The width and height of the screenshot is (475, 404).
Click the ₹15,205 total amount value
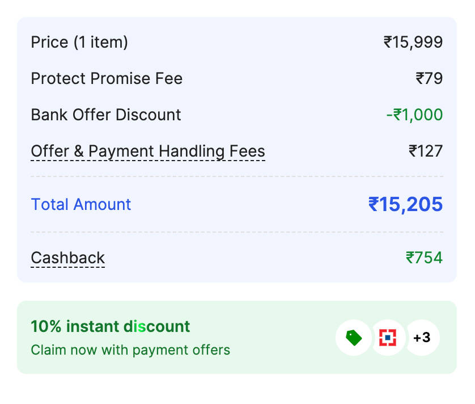tap(405, 205)
